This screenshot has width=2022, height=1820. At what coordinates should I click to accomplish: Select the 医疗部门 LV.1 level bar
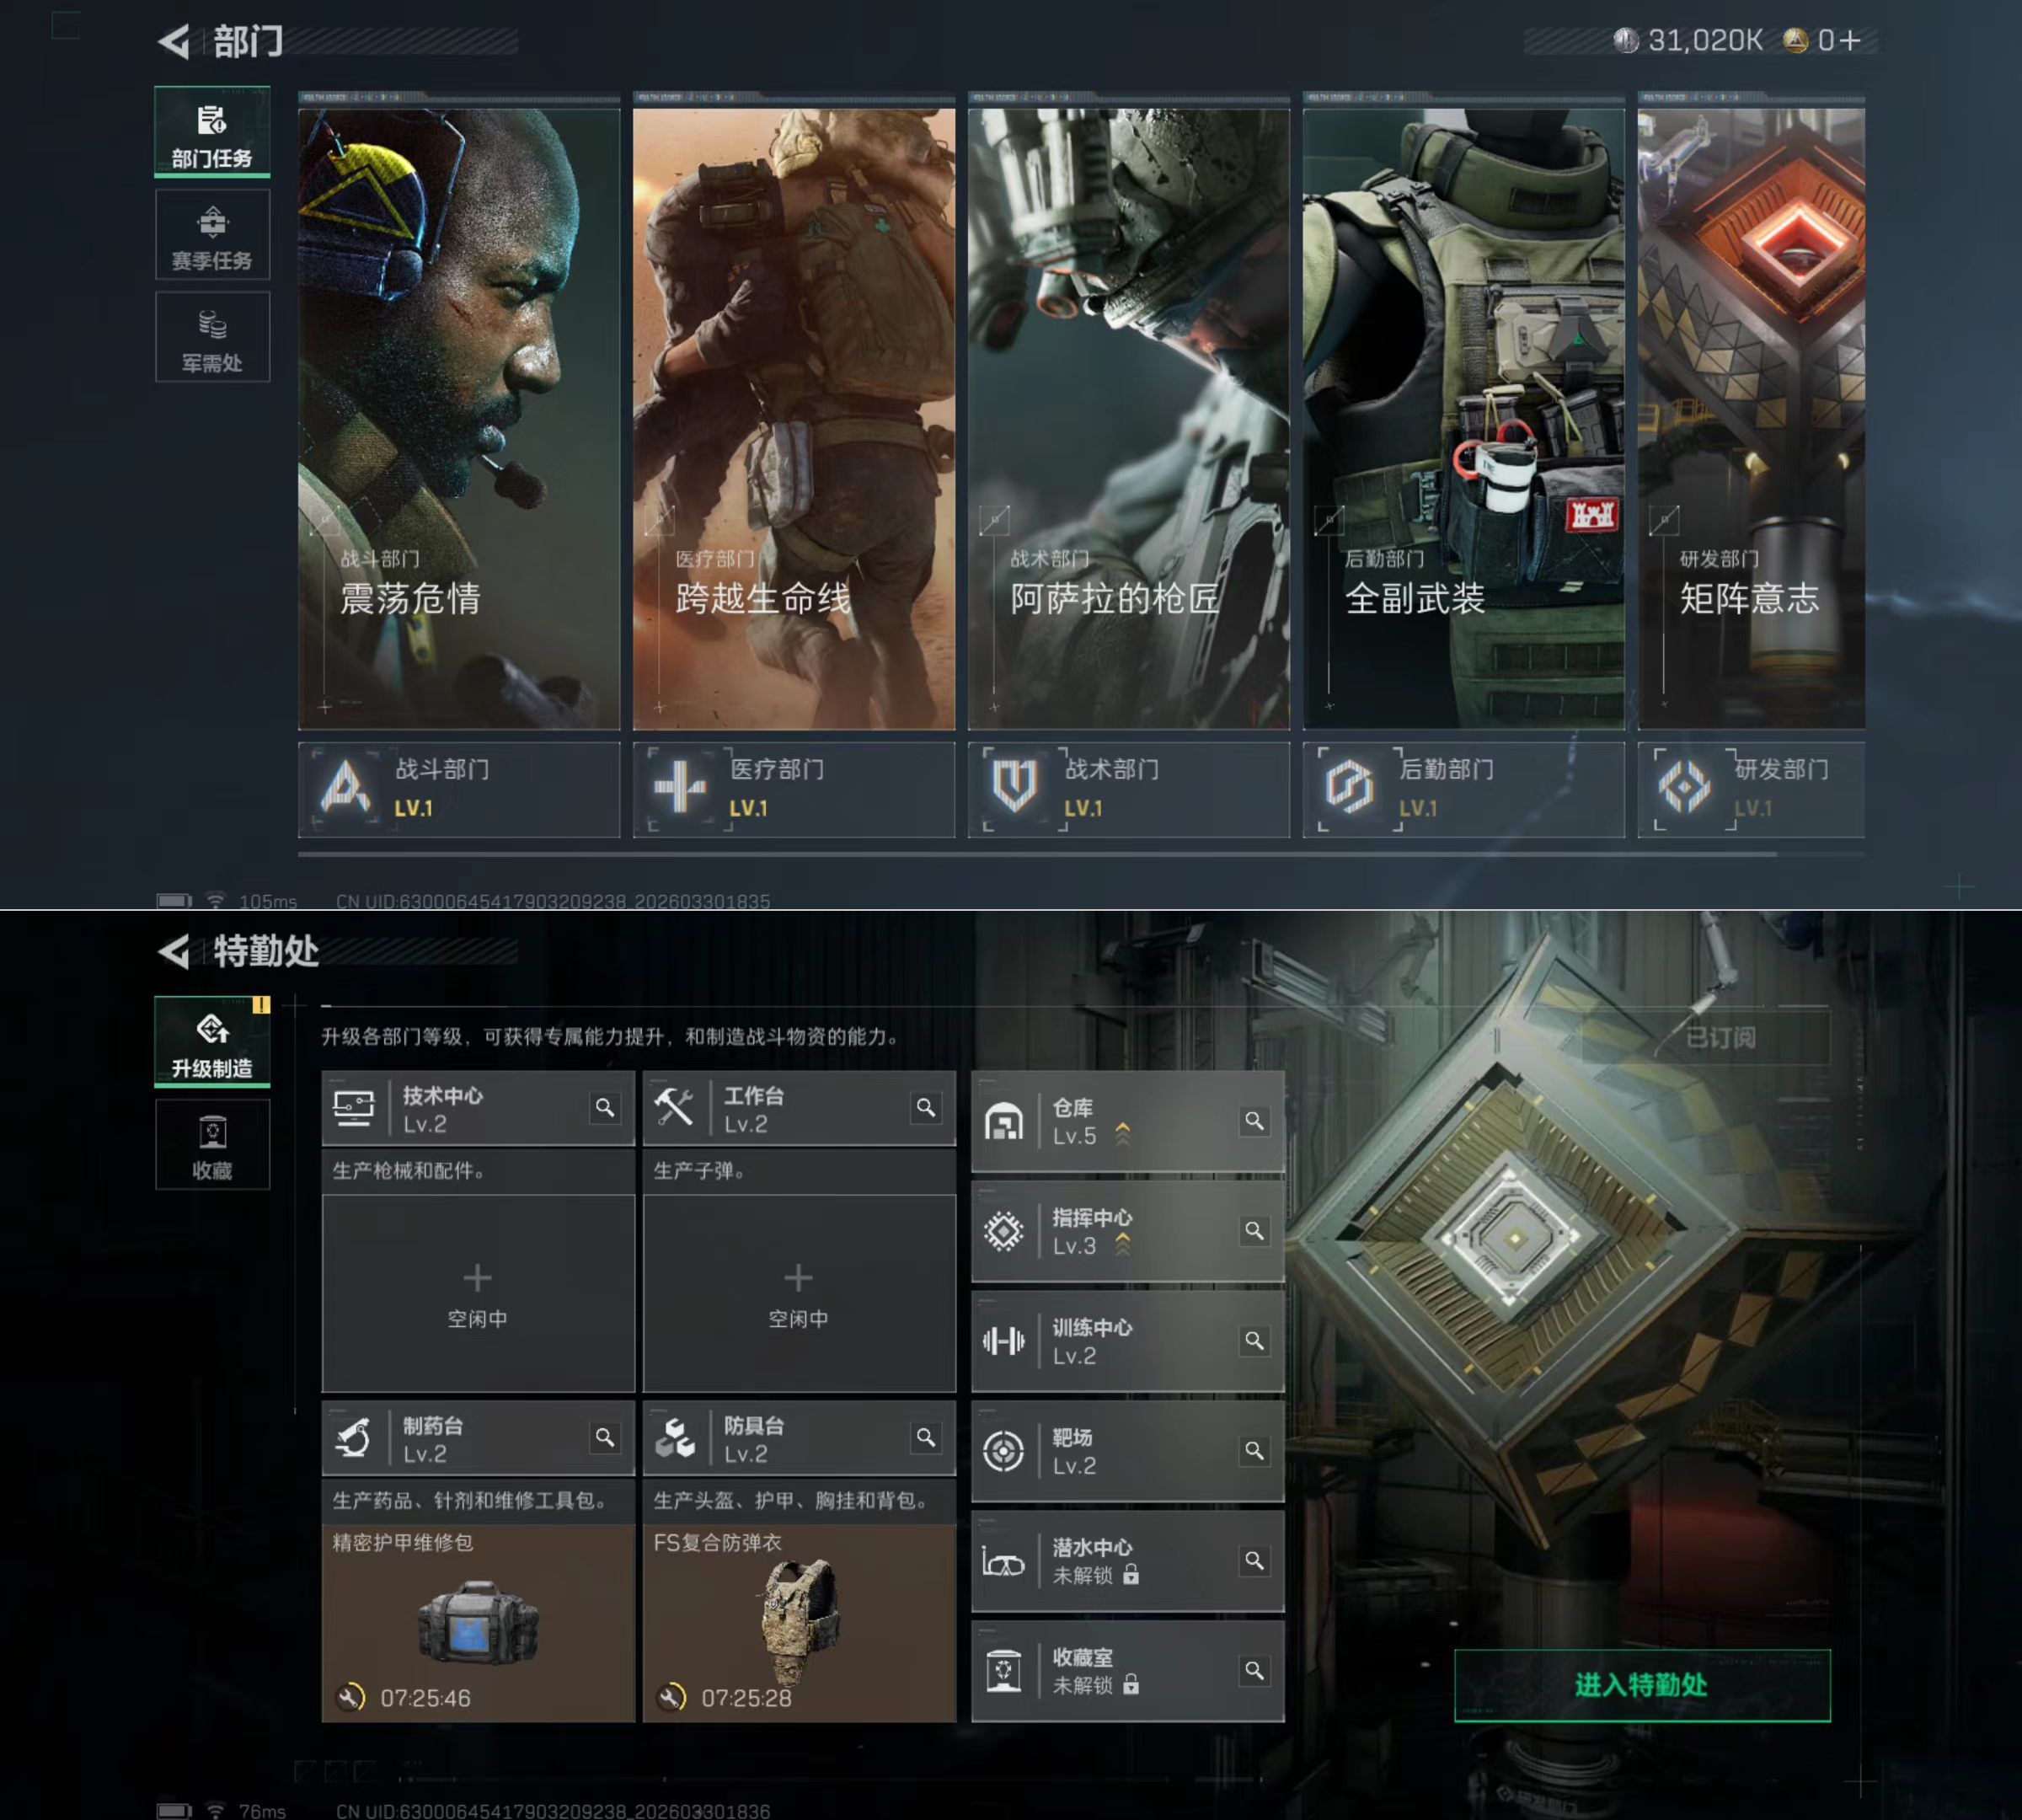pos(793,789)
